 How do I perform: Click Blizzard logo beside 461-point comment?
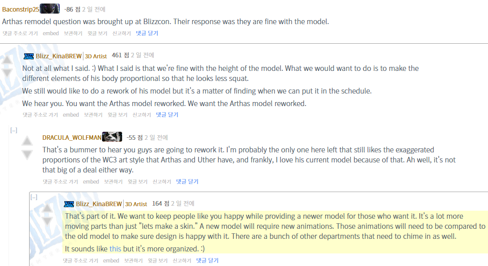pos(28,56)
